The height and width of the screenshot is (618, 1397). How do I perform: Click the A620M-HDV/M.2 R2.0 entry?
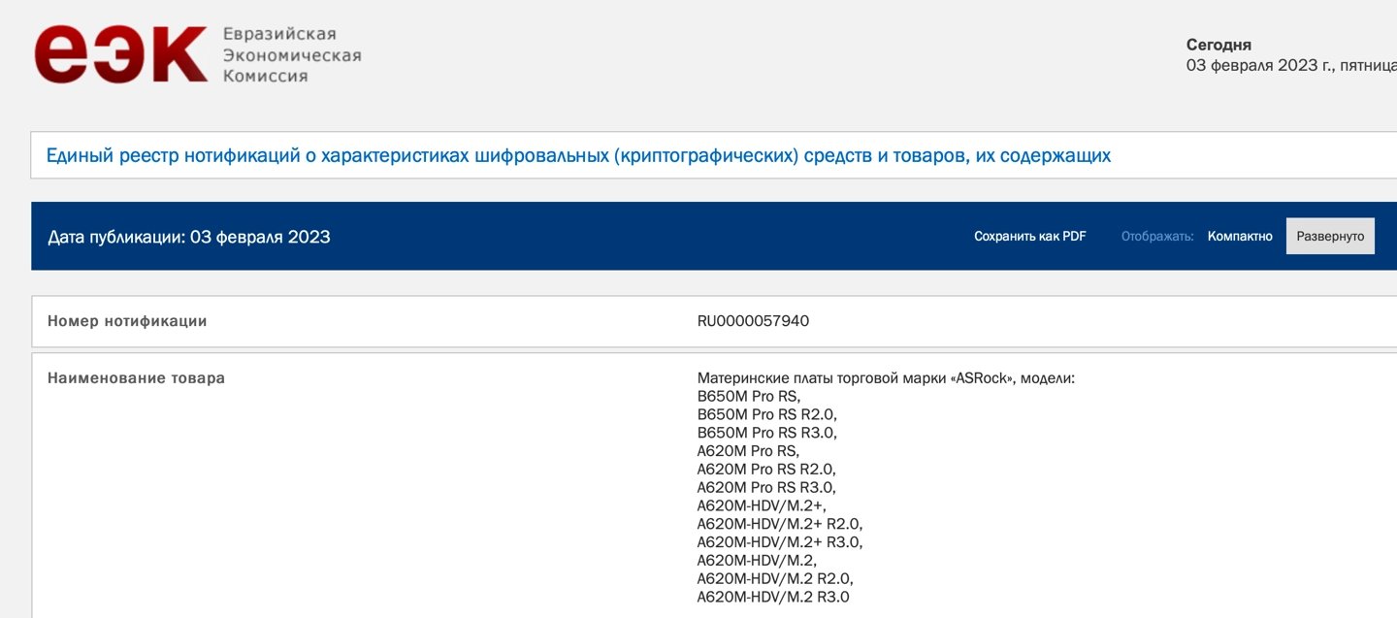(774, 578)
